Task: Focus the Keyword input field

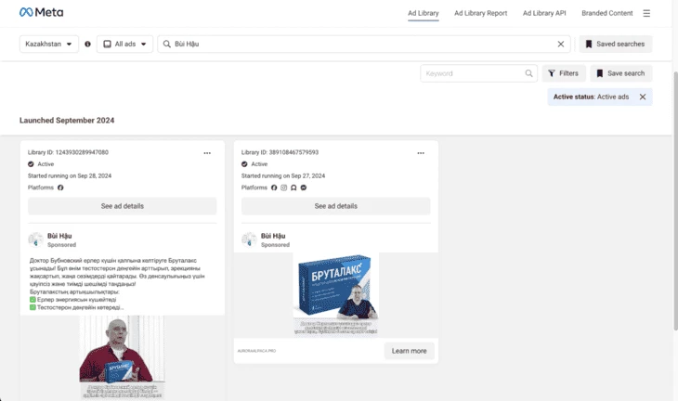Action: (x=478, y=73)
